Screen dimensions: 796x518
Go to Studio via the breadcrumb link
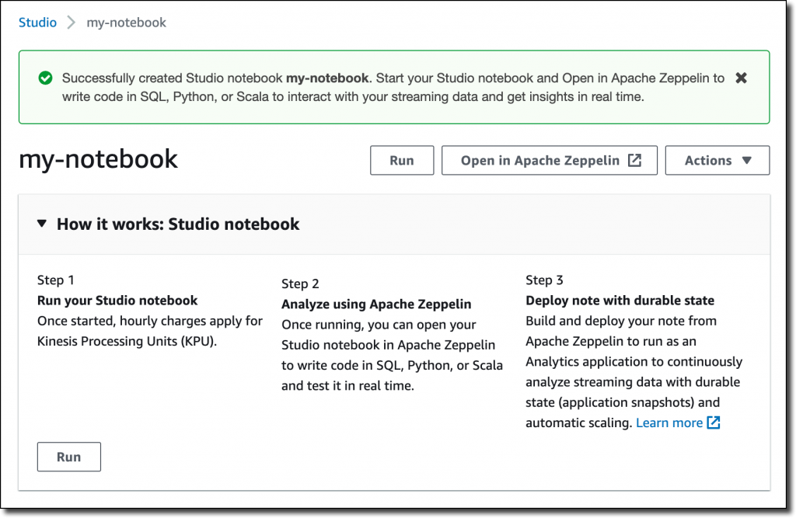point(37,23)
